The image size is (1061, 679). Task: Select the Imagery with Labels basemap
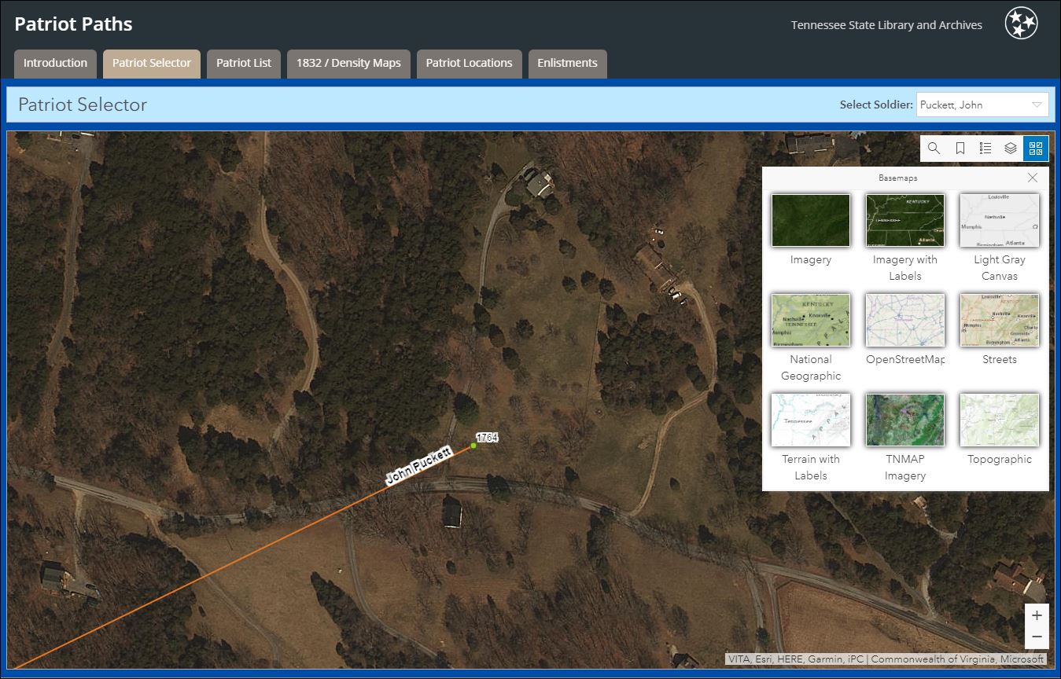pyautogui.click(x=904, y=221)
